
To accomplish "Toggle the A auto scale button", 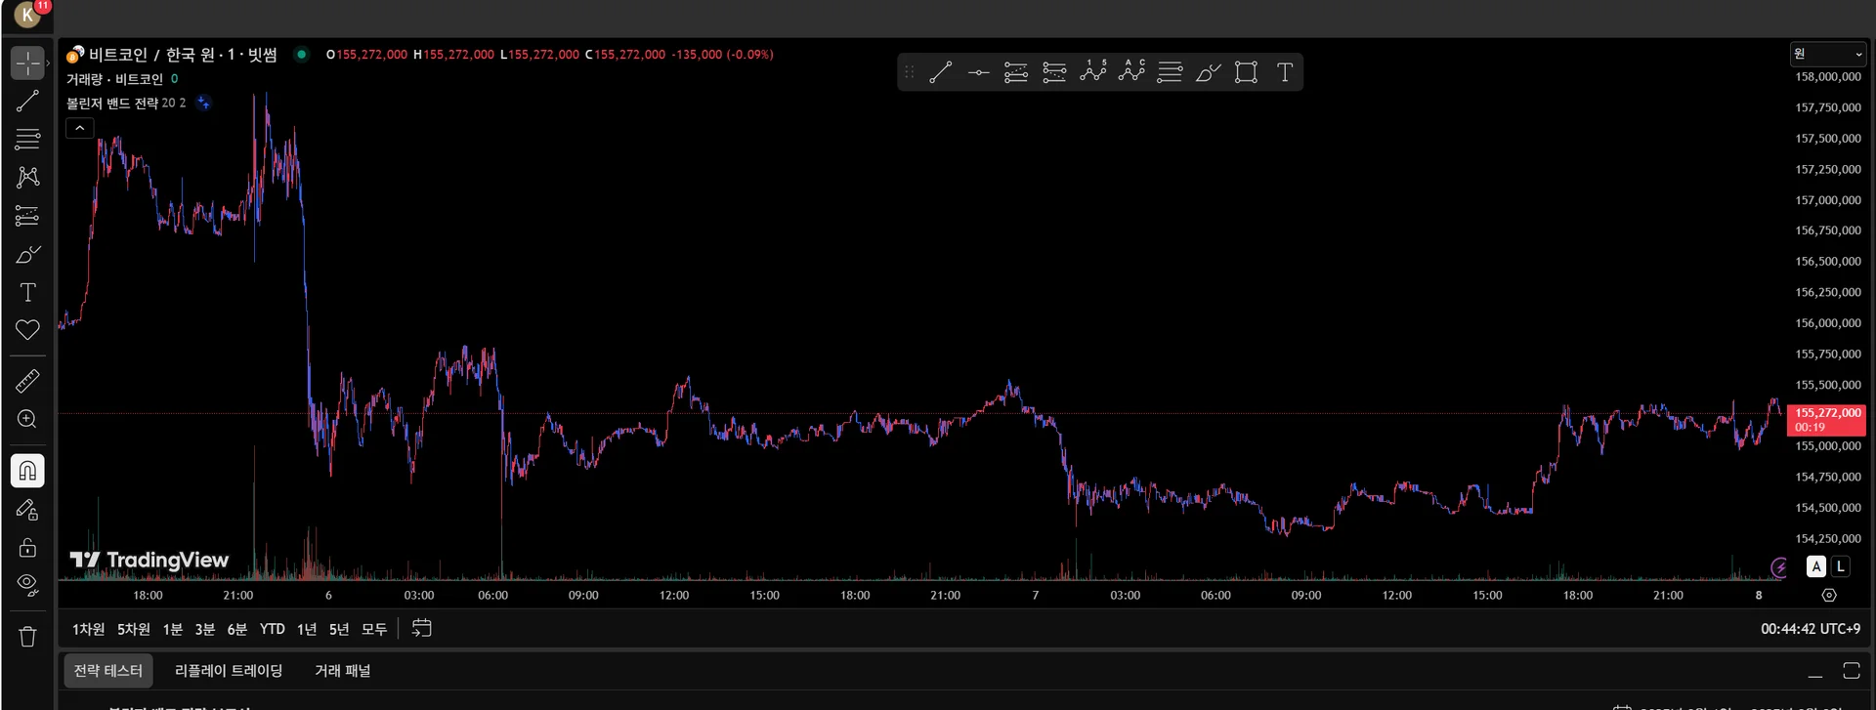I will click(1816, 566).
